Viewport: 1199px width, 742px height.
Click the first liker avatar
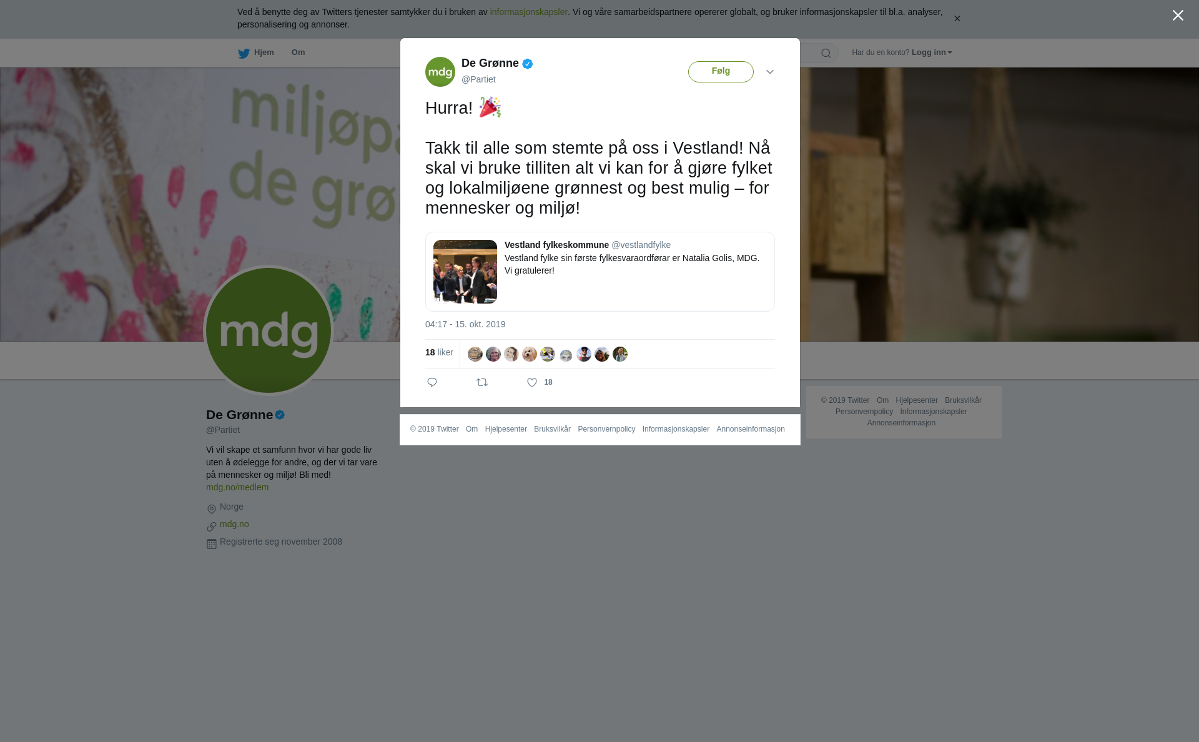475,354
